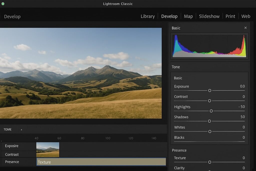Click the Shadows label text
Viewport: 256px width, 171px height.
(181, 117)
